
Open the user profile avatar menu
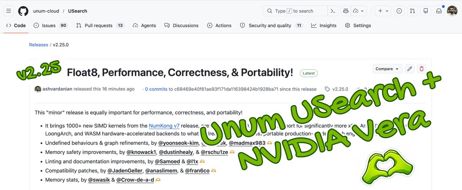coord(452,11)
